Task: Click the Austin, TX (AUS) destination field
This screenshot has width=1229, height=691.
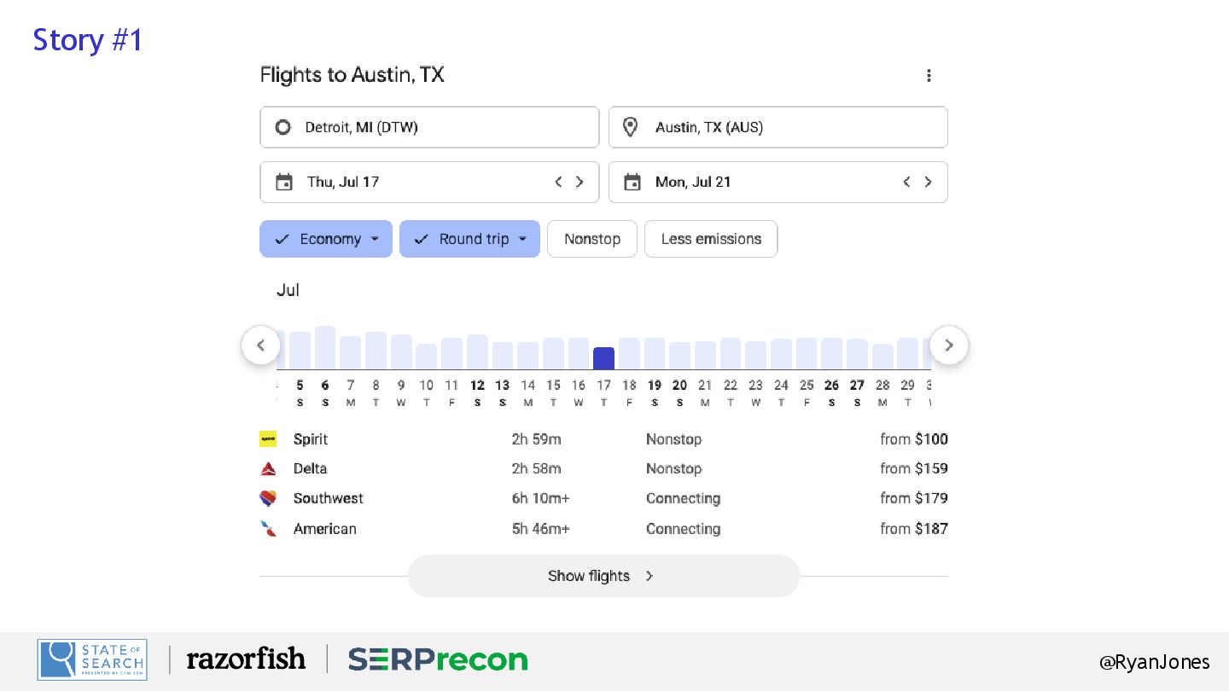Action: tap(778, 127)
